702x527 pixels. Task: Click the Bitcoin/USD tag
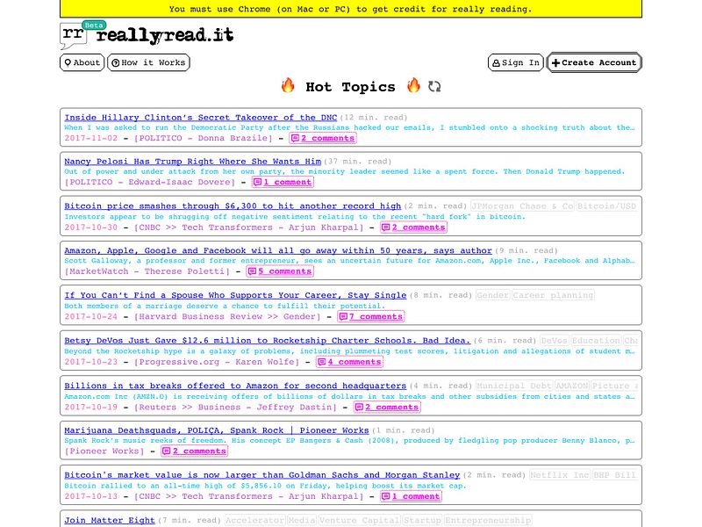coord(606,206)
